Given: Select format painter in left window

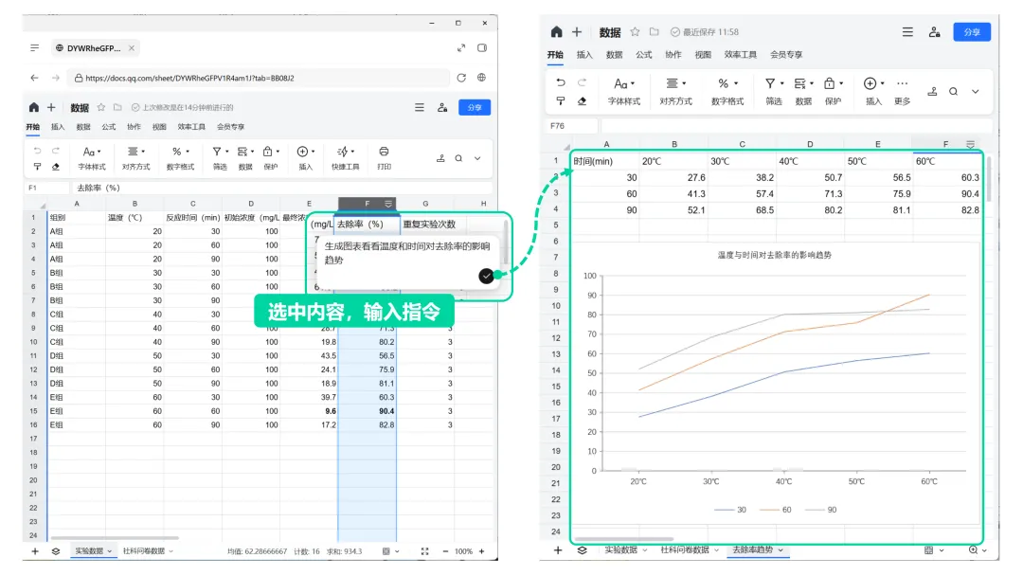Looking at the screenshot, I should pyautogui.click(x=37, y=167).
